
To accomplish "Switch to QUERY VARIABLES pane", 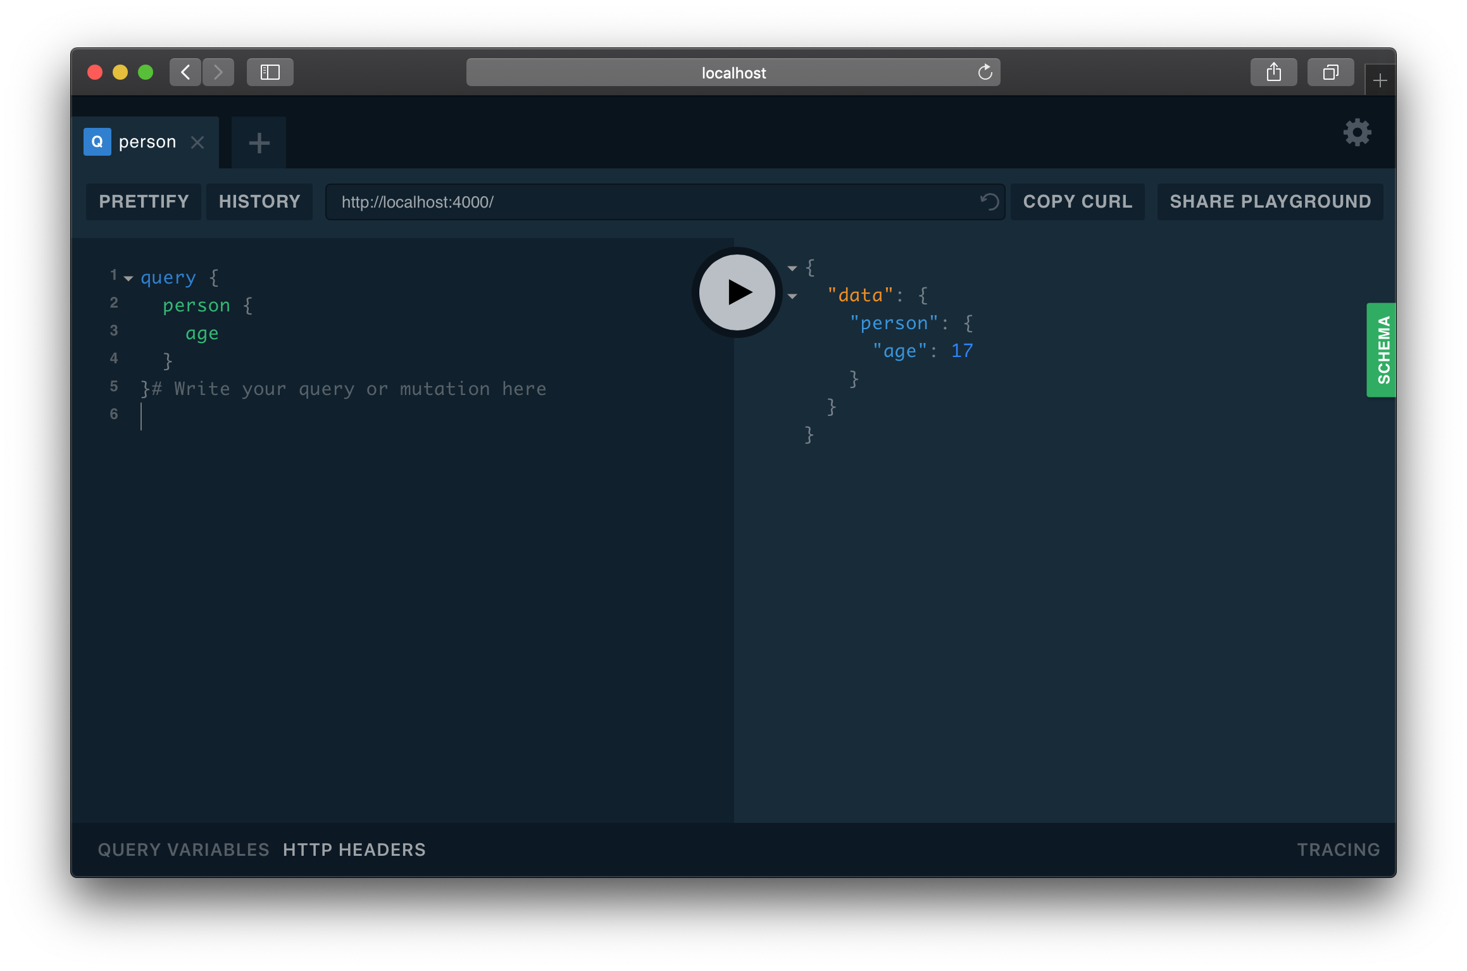I will pos(184,849).
